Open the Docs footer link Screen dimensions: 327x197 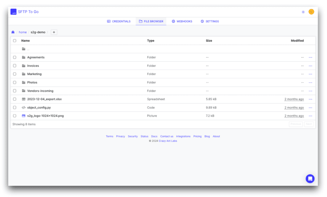[154, 136]
